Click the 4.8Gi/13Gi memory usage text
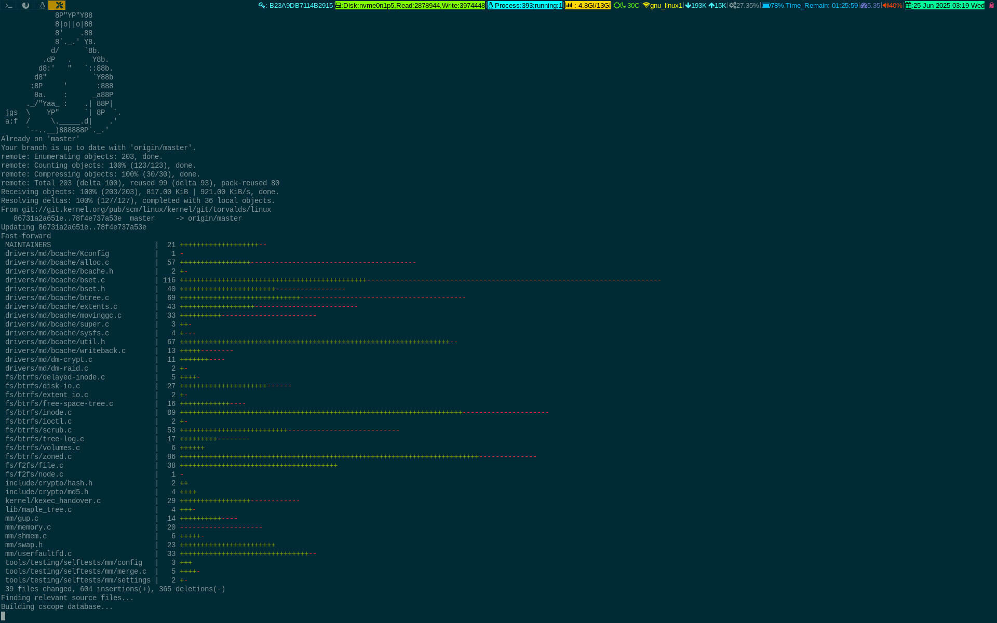Screen dimensions: 997x623 click(x=594, y=6)
